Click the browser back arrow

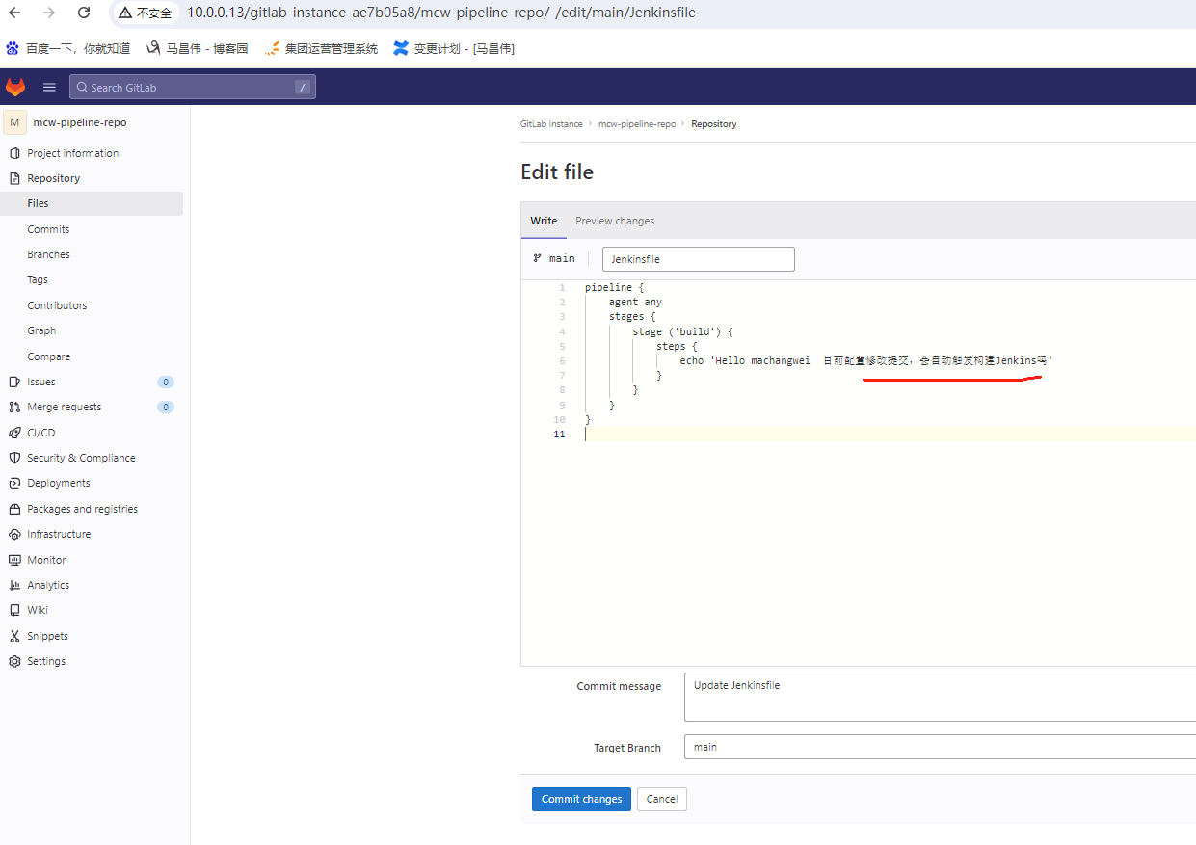pos(14,13)
